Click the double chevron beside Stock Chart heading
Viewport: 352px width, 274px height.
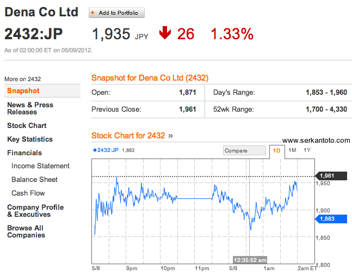[x=171, y=136]
